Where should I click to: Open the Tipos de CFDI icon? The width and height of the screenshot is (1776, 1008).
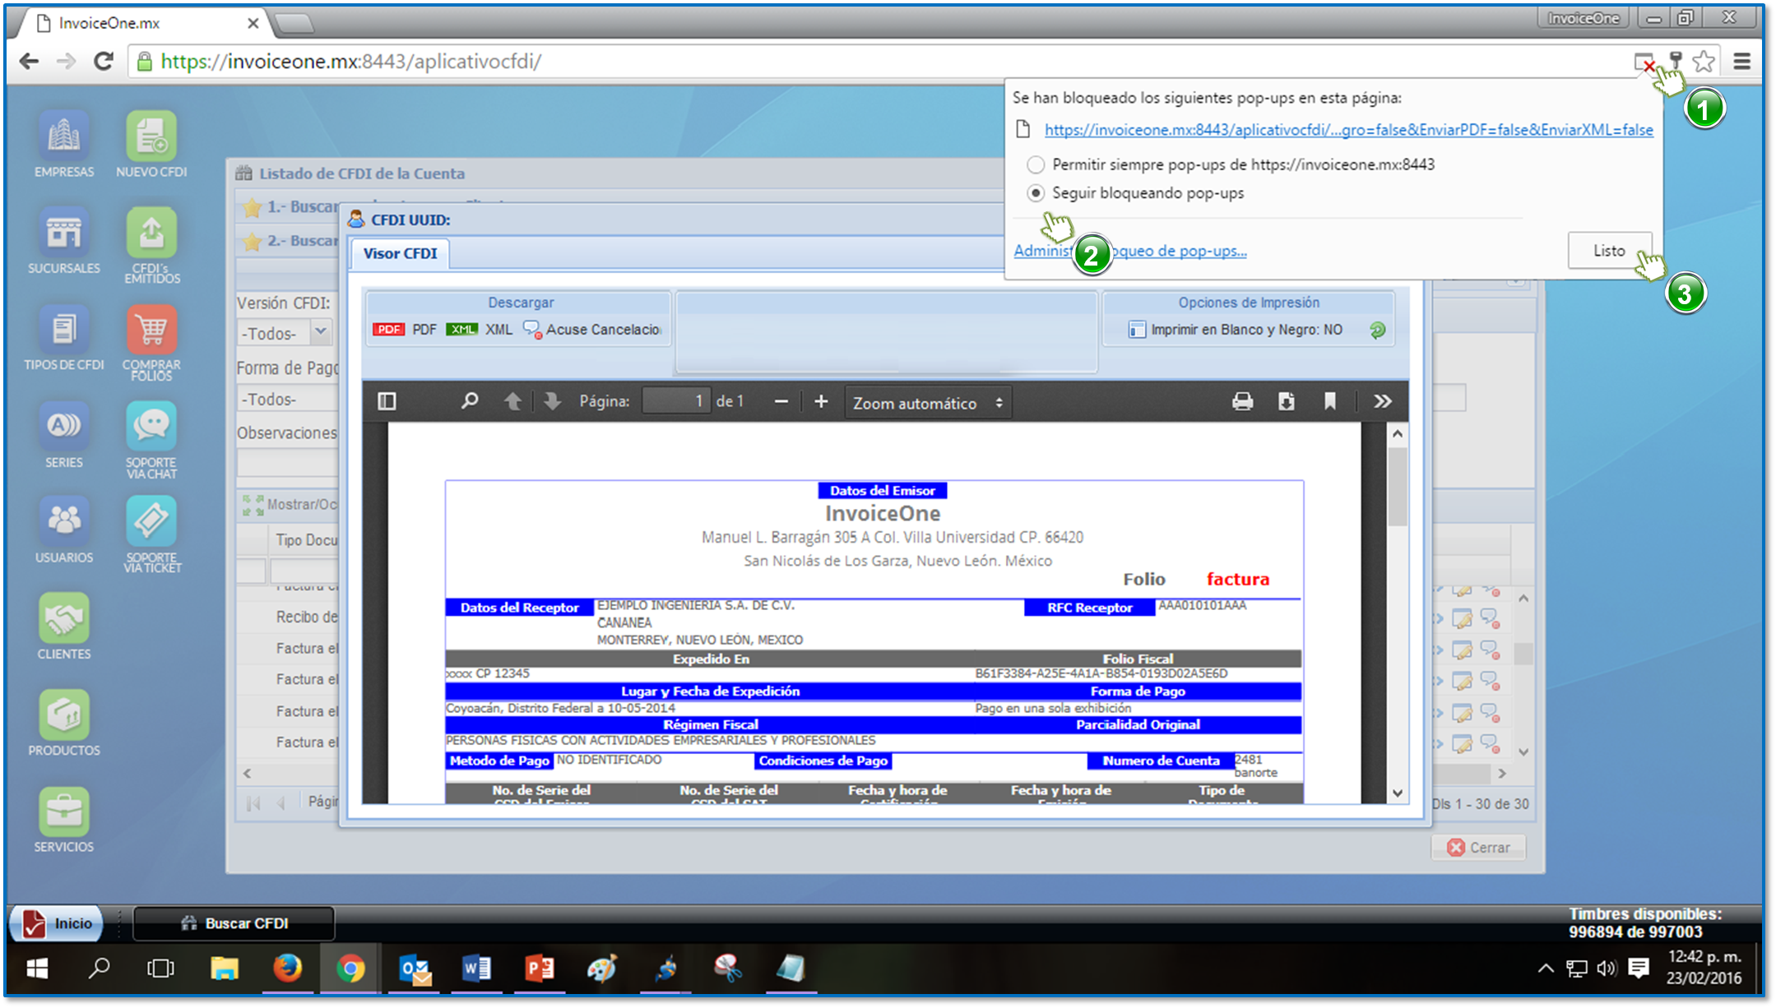(x=64, y=337)
